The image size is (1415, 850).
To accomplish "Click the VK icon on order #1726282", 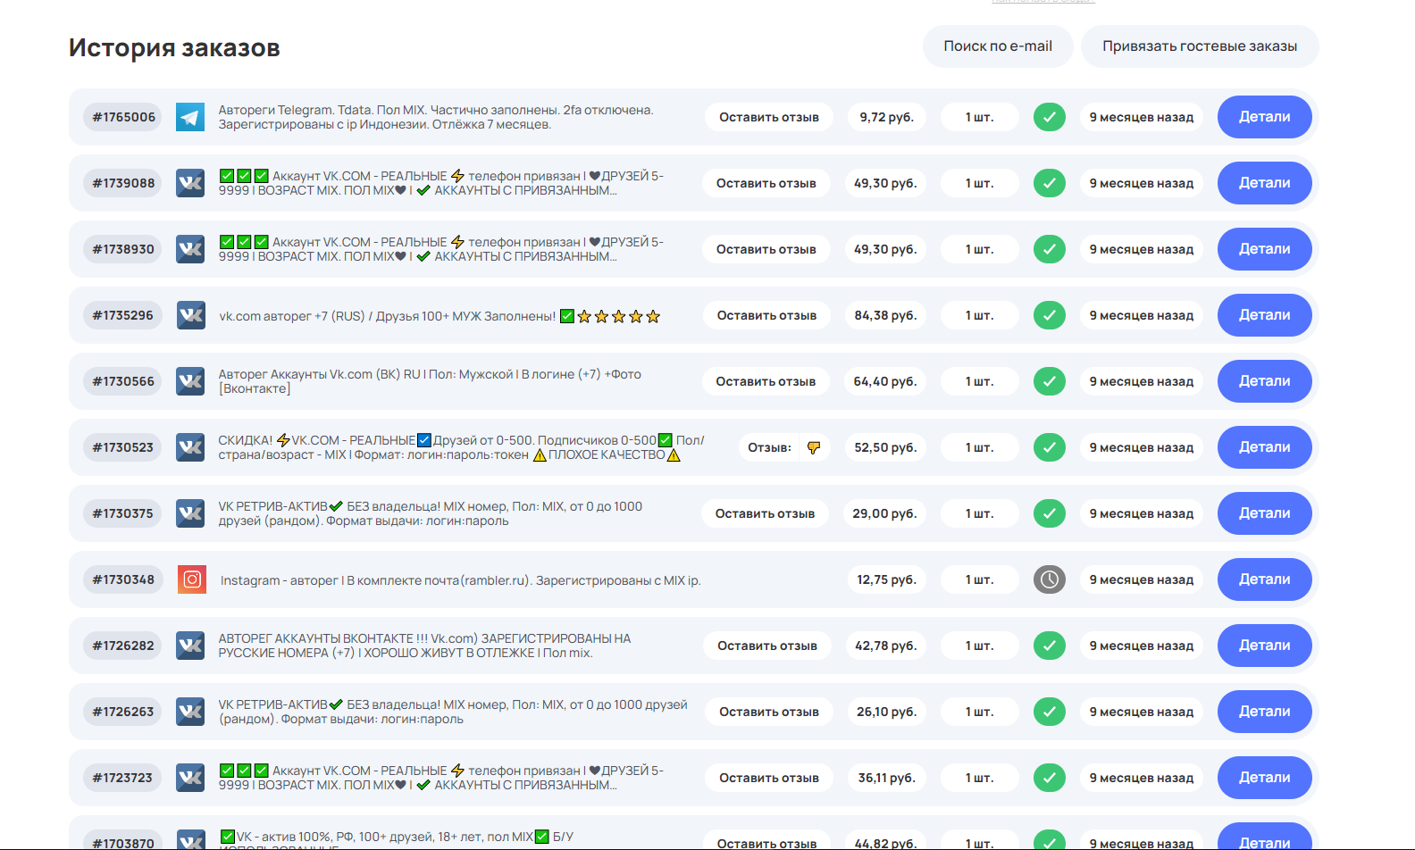I will click(x=190, y=646).
